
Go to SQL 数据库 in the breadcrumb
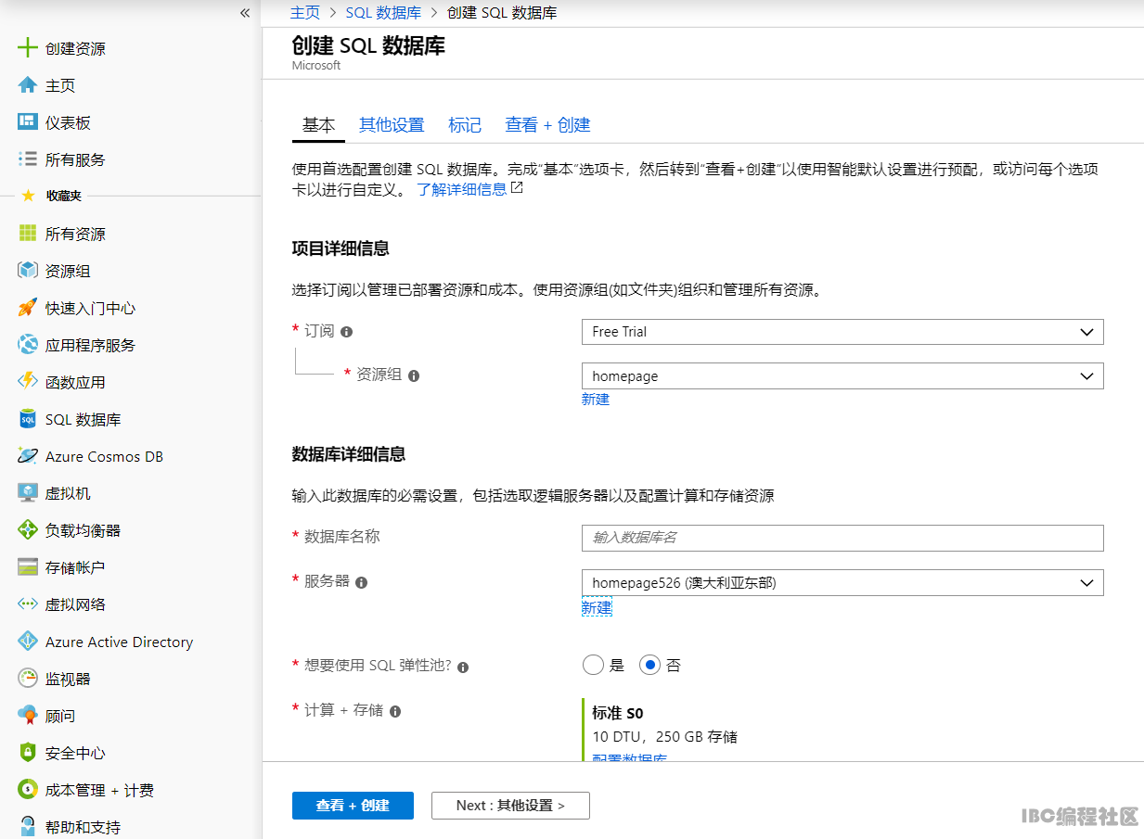coord(383,13)
